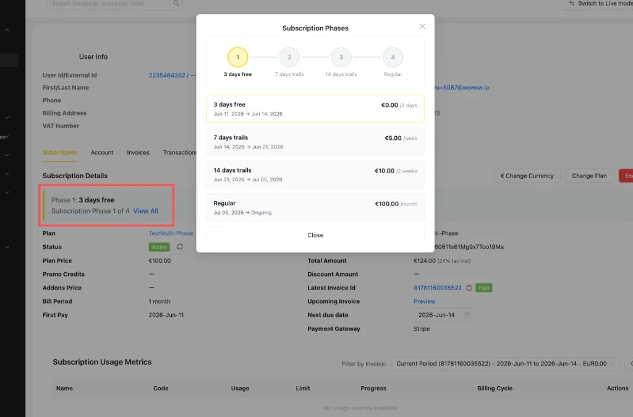Open upcoming invoice Preview link
Viewport: 633px width, 417px height.
(x=424, y=301)
